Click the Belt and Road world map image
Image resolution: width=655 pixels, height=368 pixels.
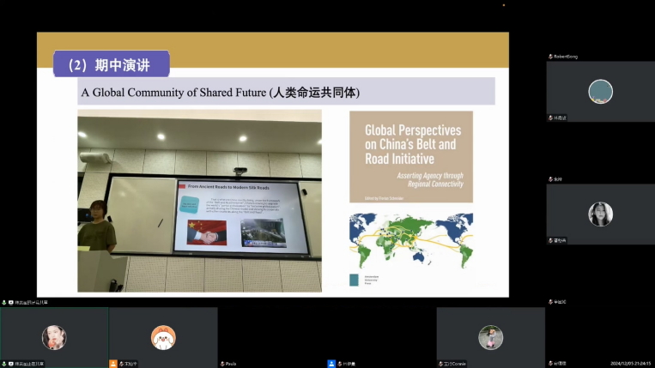click(x=410, y=238)
